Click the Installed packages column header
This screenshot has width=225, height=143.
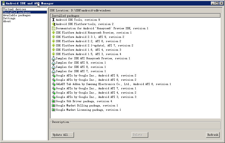click(135, 16)
